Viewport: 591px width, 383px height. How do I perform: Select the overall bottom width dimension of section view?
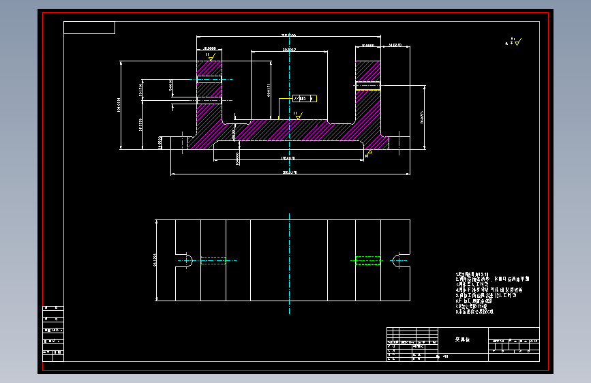tap(290, 173)
